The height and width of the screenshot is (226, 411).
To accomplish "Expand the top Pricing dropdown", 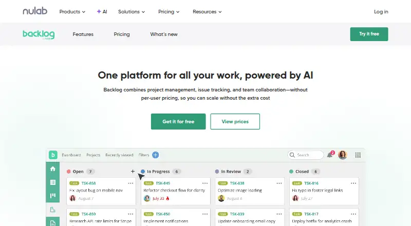I will 169,11.
